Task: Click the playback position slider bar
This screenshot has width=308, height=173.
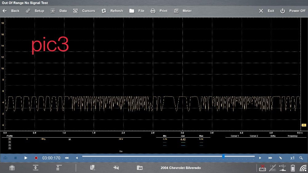Action: (168, 157)
